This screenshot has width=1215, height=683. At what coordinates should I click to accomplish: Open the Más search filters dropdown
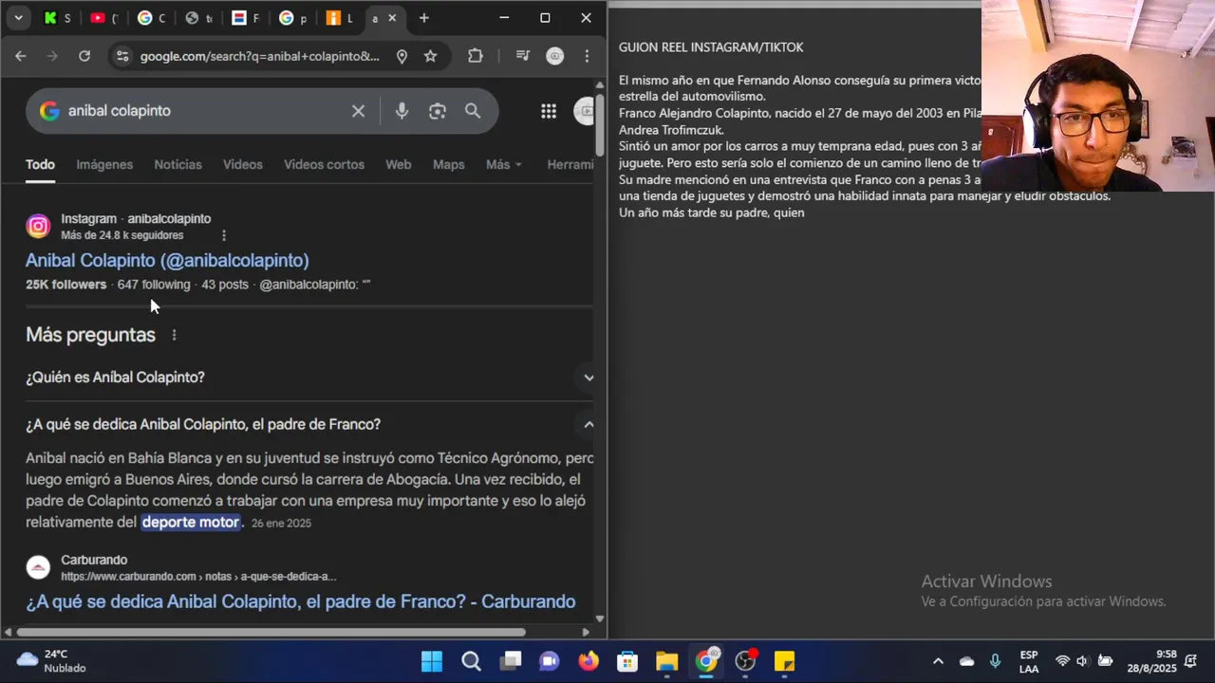click(504, 164)
